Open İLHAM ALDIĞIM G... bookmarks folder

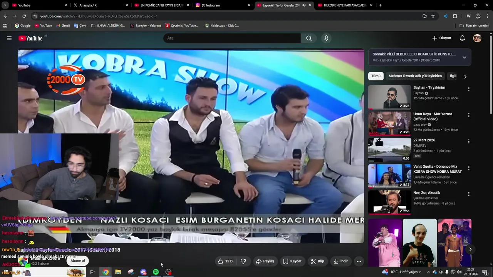(x=108, y=26)
